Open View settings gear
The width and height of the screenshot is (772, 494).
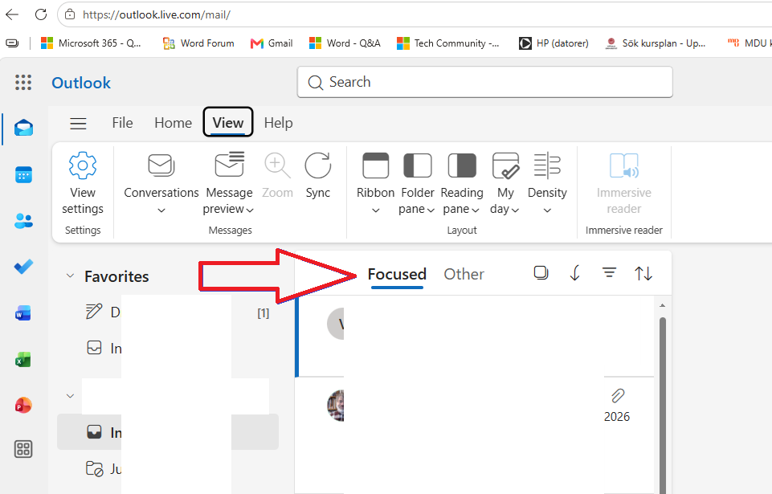83,183
